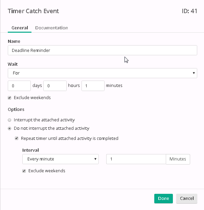204x210 pixels.
Task: Open the Interval Every minute dropdown
Action: click(x=61, y=159)
